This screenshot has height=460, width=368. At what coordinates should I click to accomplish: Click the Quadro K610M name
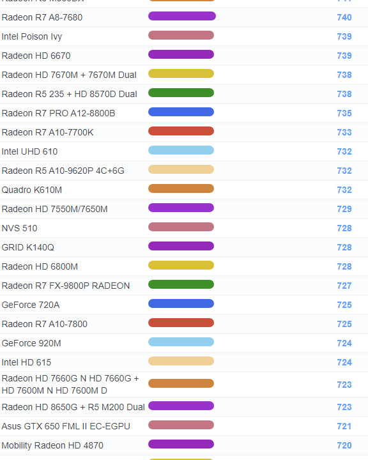click(32, 190)
